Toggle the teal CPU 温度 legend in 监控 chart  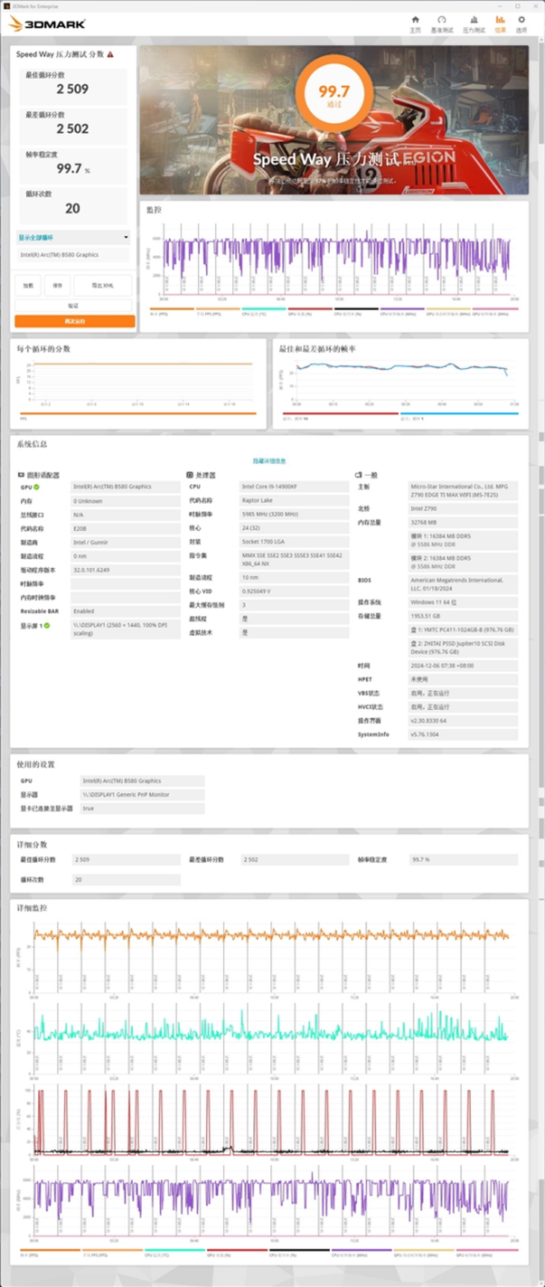tap(264, 311)
